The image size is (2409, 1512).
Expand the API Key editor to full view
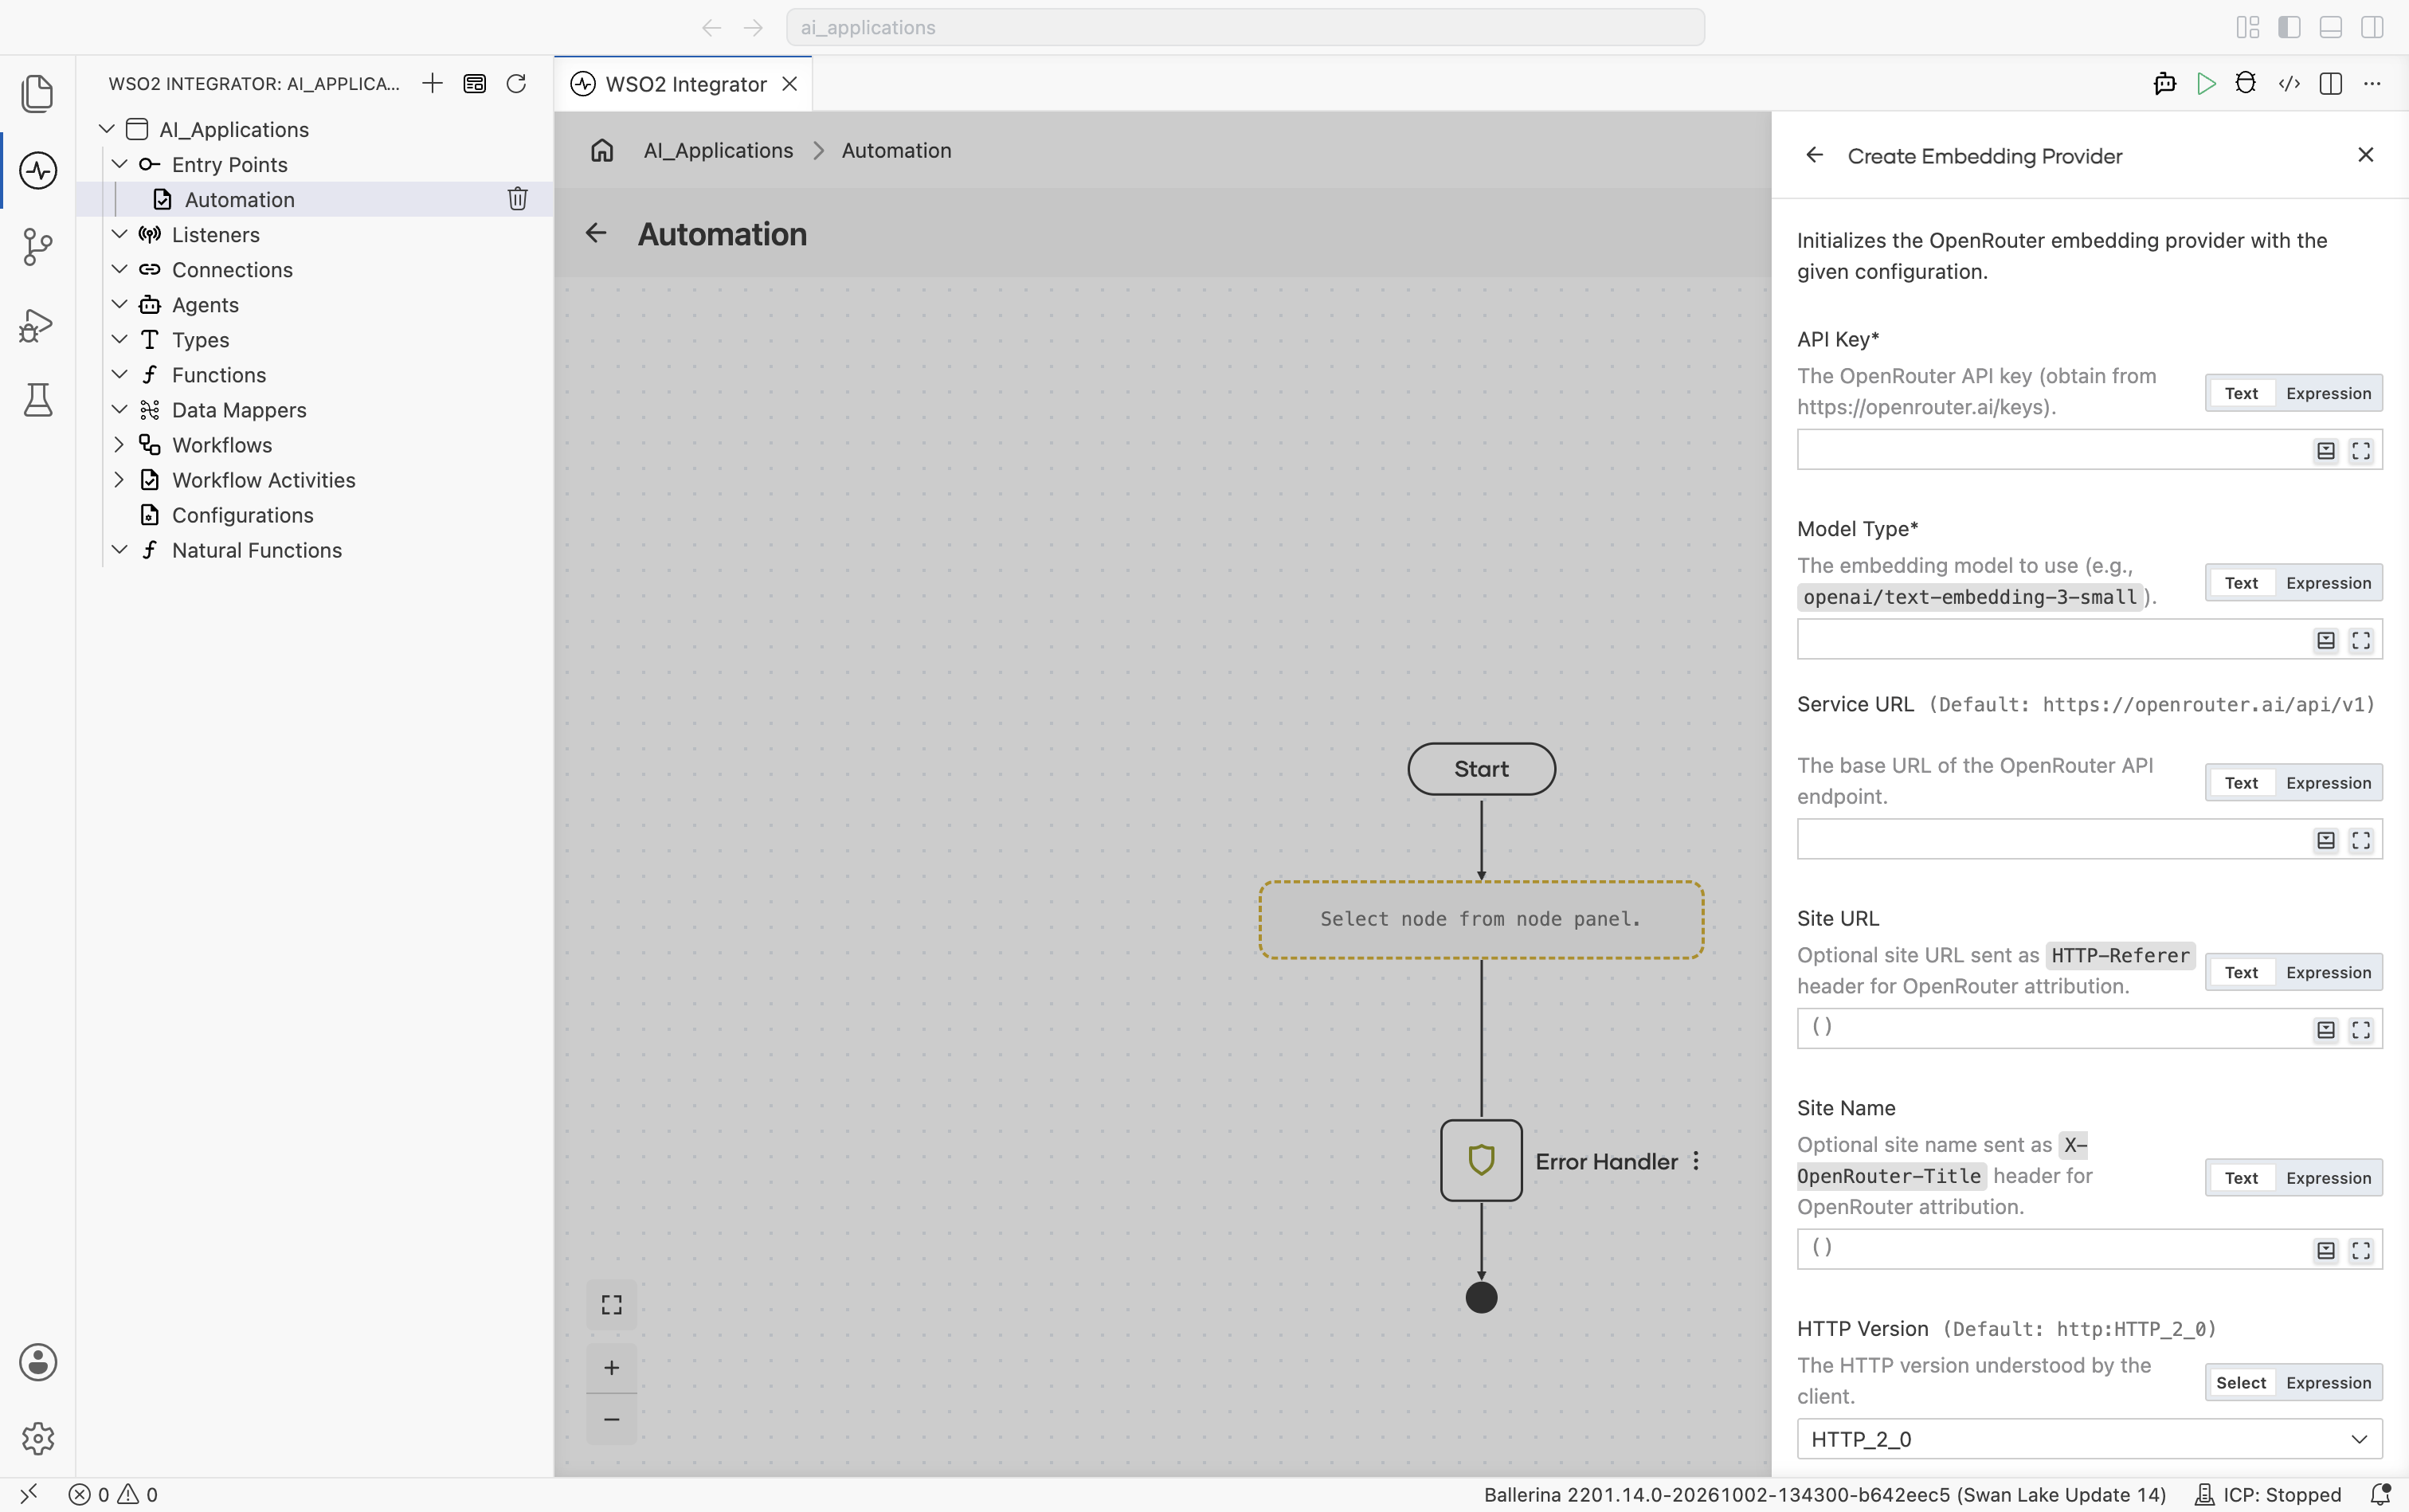(2361, 451)
